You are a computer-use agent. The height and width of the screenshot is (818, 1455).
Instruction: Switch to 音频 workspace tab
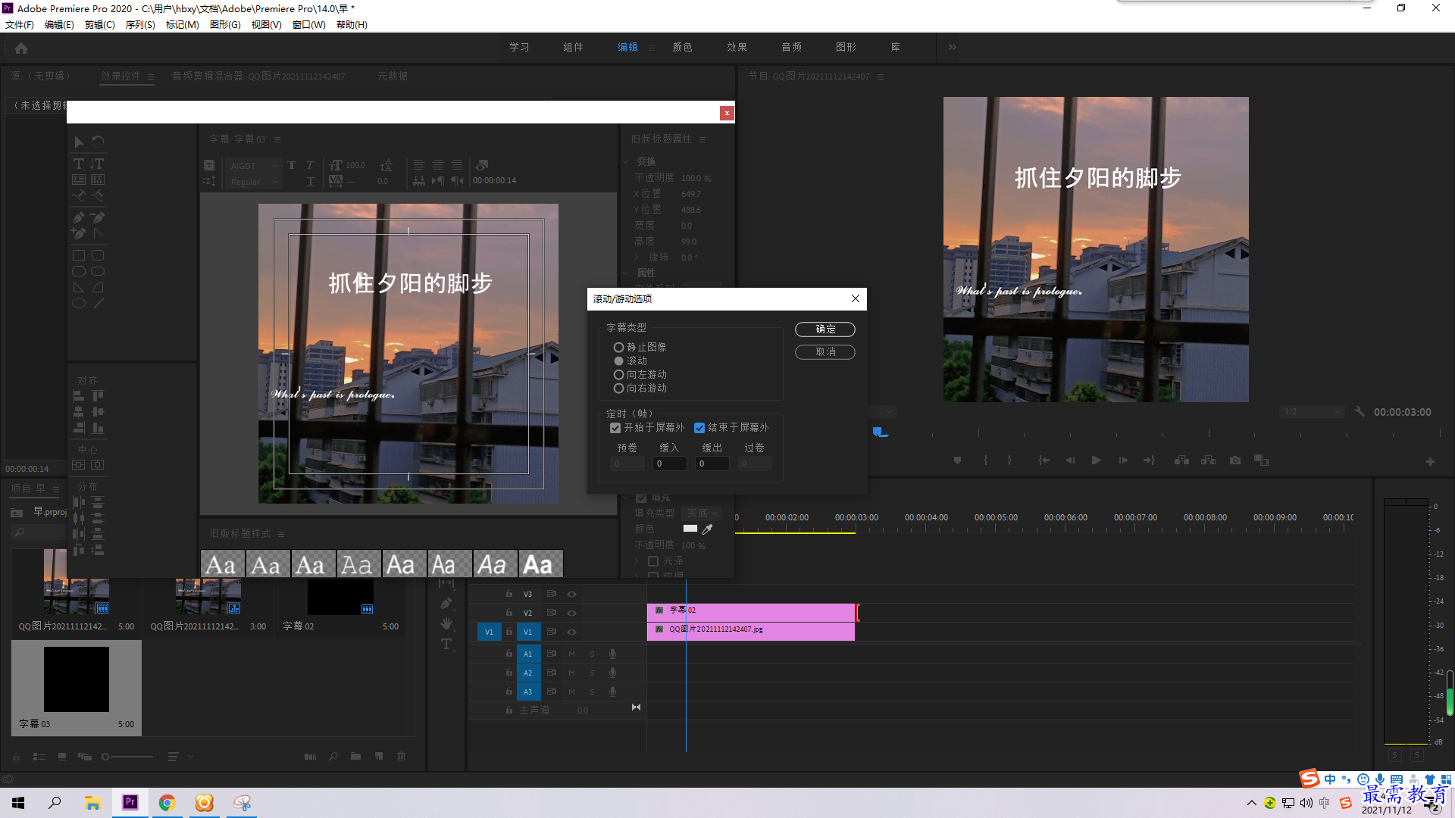click(x=791, y=47)
